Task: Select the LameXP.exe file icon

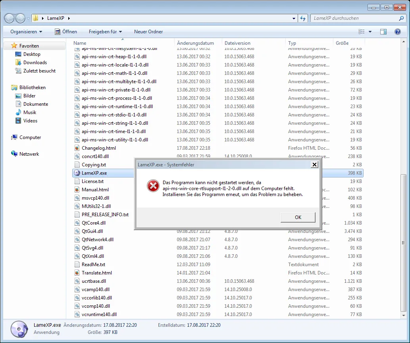Action: click(x=77, y=173)
